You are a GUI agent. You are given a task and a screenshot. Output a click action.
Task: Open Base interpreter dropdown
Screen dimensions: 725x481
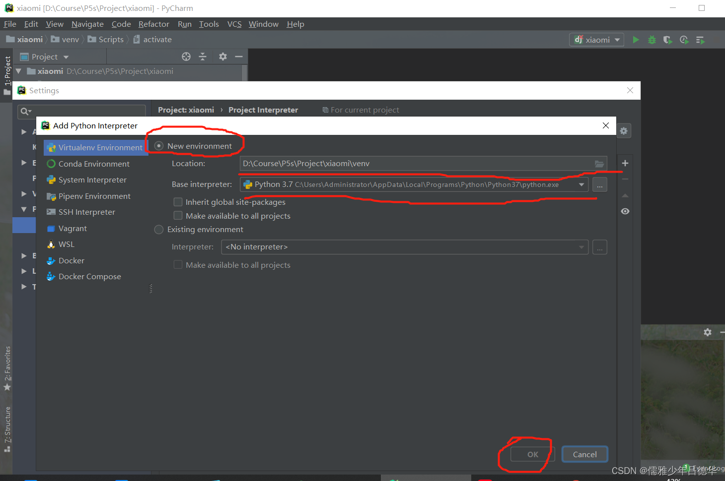[x=581, y=184]
